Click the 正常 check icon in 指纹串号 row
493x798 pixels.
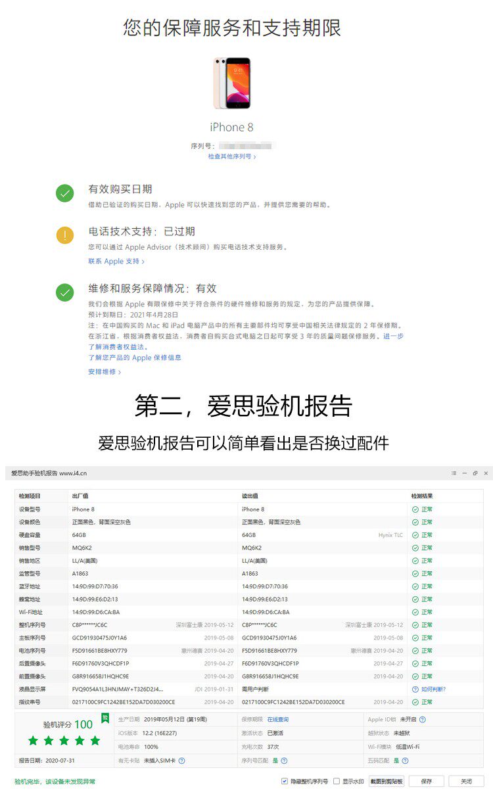[415, 702]
